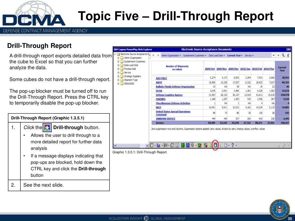Click the file export document icon
This screenshot has height=221, width=295.
click(226, 145)
